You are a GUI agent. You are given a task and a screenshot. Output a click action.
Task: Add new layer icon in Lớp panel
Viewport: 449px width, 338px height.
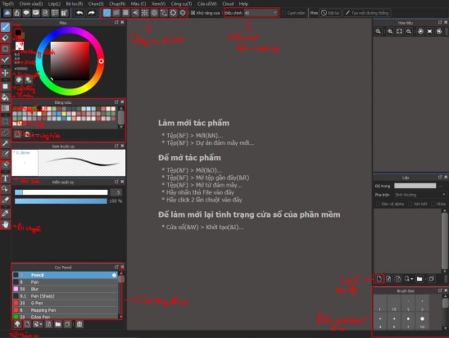tap(379, 278)
